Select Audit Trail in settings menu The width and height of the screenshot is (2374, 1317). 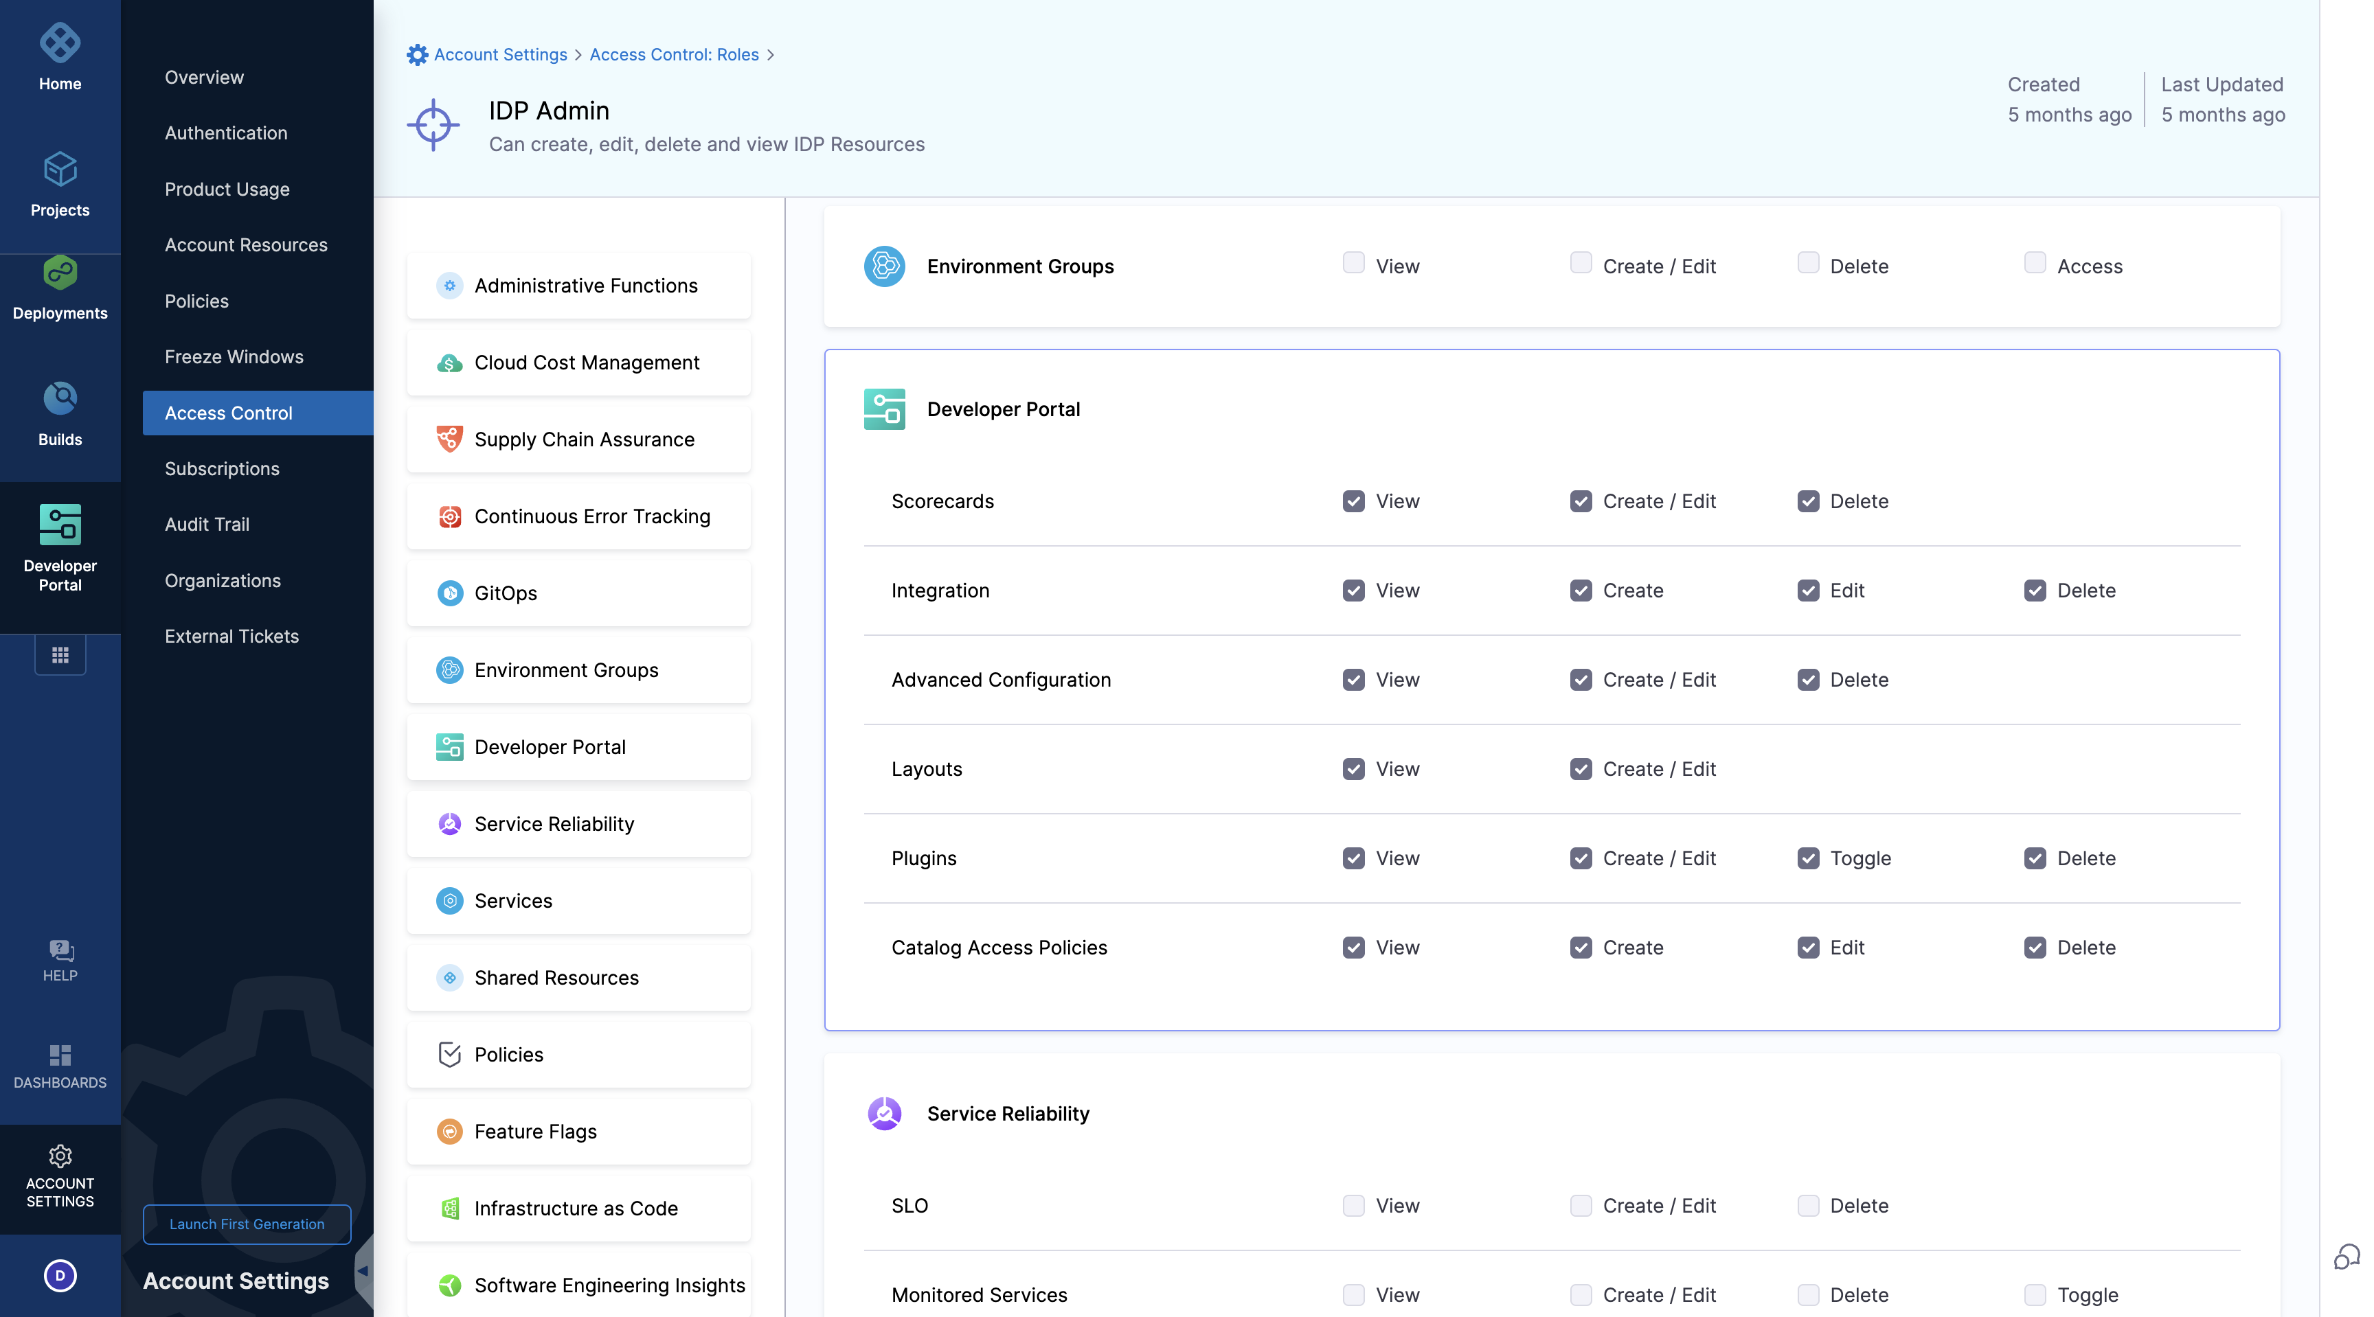[207, 524]
